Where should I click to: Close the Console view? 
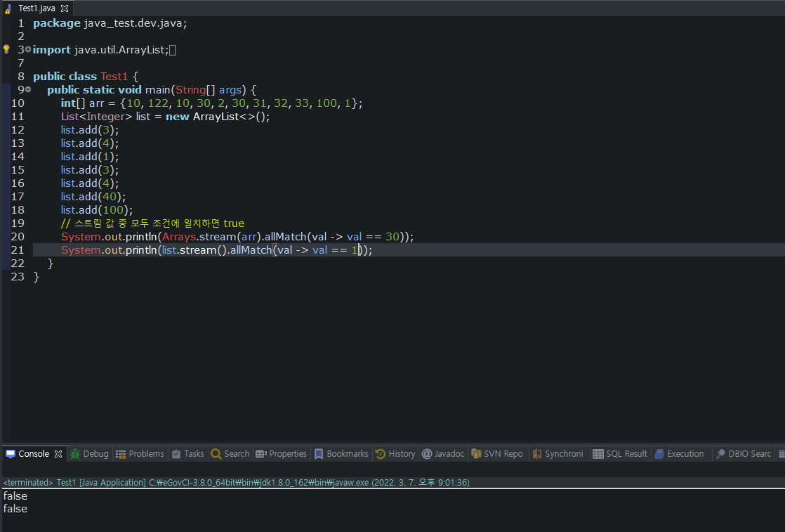[58, 454]
